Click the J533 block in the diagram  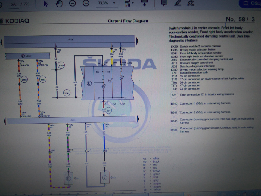click(28, 56)
